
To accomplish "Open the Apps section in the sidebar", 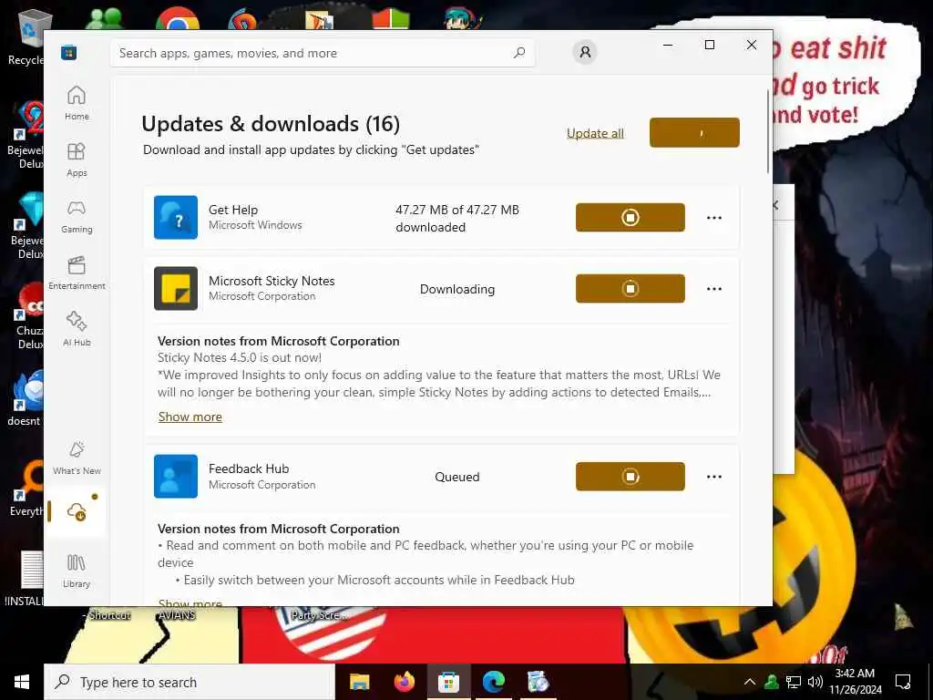I will (77, 160).
